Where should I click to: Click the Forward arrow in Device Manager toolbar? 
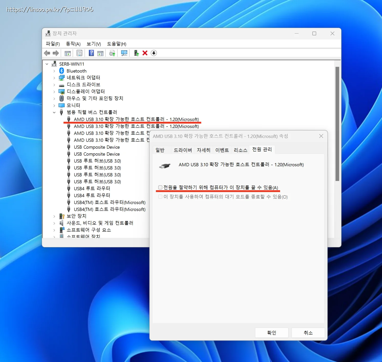tap(56, 53)
